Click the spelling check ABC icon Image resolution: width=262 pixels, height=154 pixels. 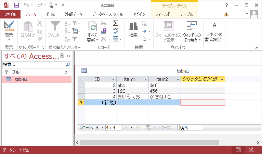point(116,31)
